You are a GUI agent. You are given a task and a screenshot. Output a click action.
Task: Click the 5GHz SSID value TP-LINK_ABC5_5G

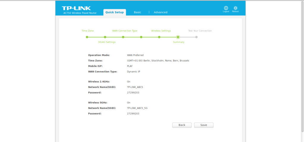[137, 108]
